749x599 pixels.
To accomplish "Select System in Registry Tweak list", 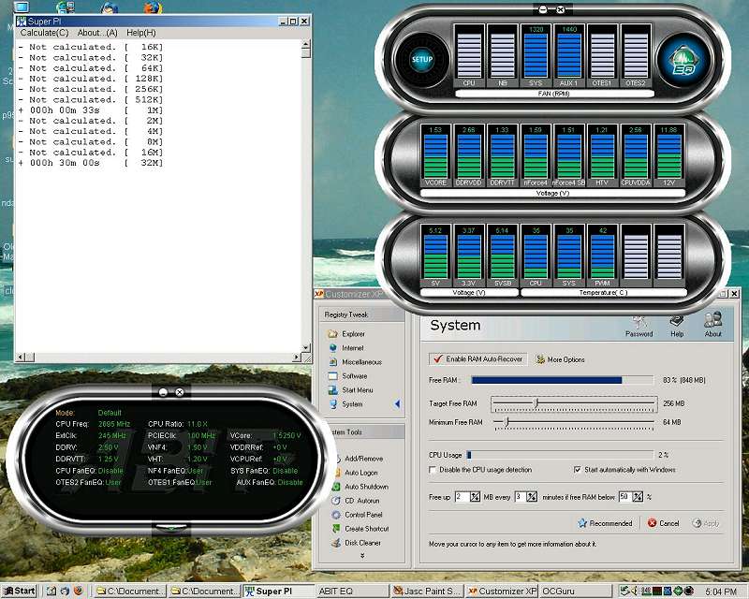I will 345,404.
